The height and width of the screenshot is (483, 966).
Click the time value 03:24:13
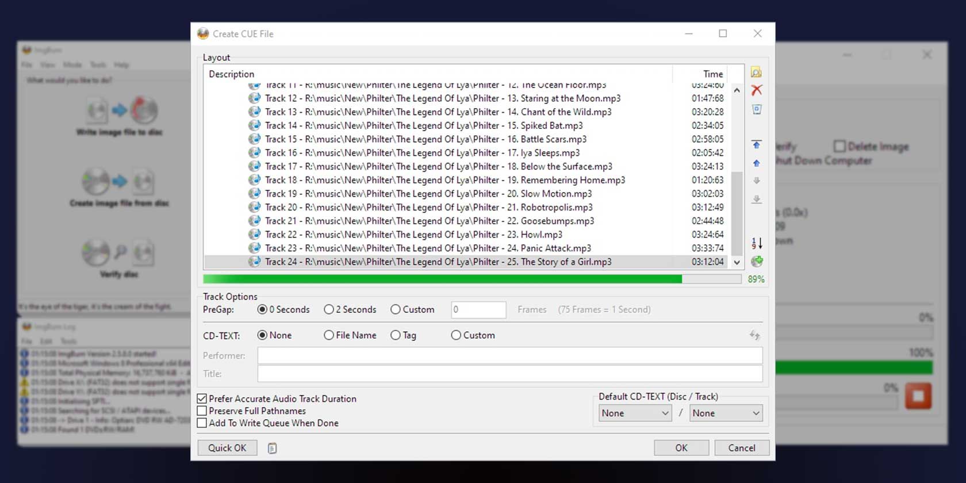707,167
